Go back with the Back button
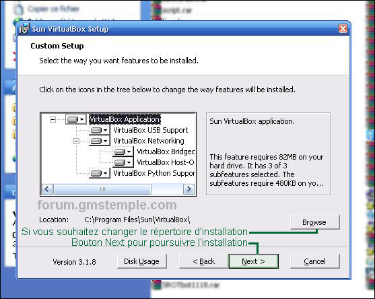 coord(204,261)
